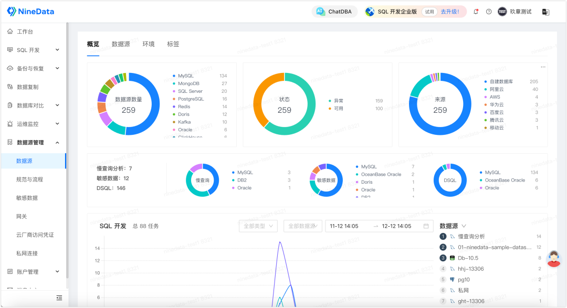Collapse the sidebar with the bottom fold icon
567x308 pixels.
click(59, 298)
